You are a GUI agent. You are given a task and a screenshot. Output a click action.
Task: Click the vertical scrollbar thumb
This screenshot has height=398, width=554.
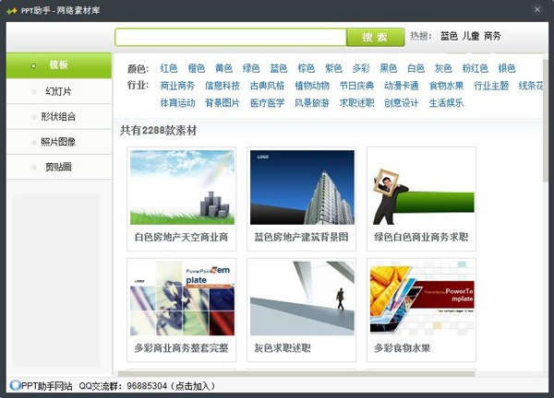tap(546, 120)
